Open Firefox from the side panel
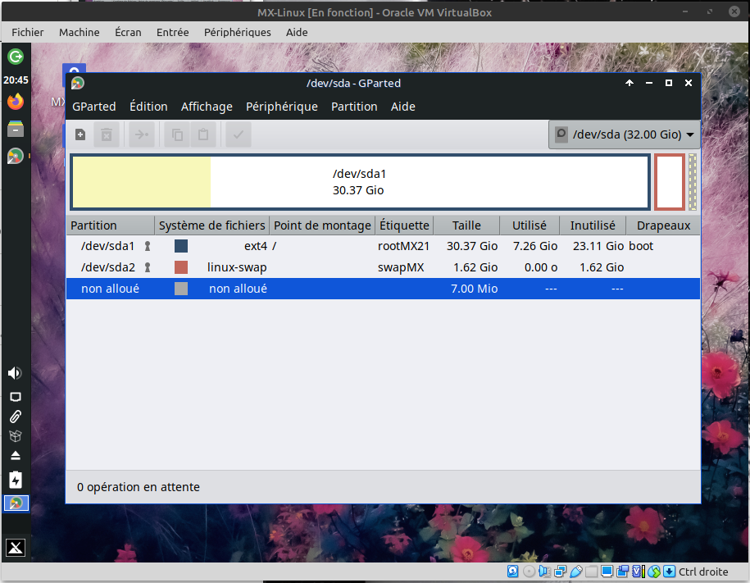This screenshot has width=750, height=583. coord(16,102)
